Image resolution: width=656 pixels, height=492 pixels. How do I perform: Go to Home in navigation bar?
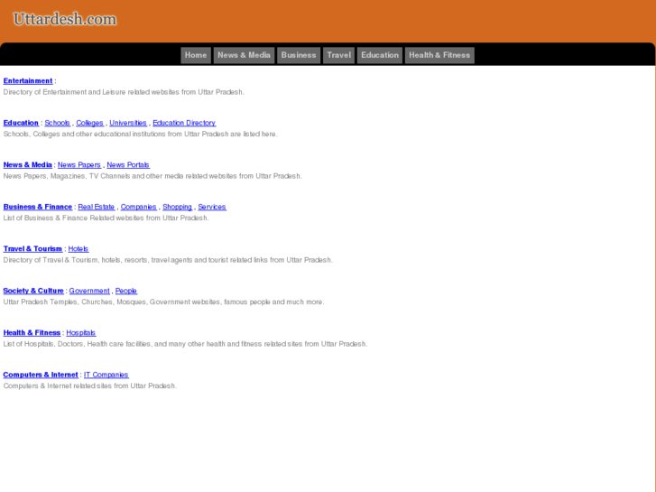[x=196, y=55]
